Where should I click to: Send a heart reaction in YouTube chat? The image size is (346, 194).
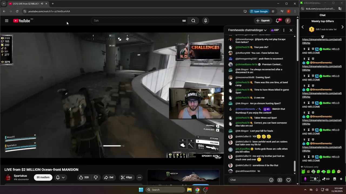[288, 180]
